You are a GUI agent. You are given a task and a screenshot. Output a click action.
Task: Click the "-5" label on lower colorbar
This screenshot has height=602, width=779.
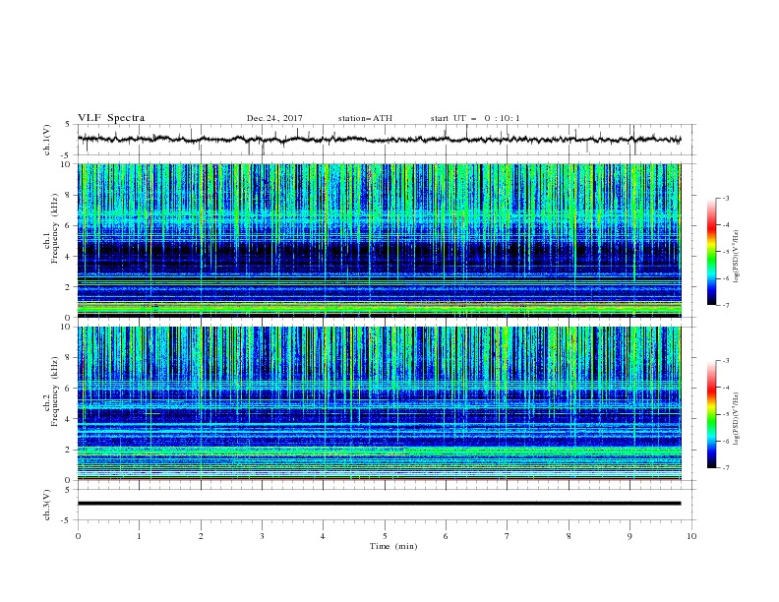click(x=725, y=414)
